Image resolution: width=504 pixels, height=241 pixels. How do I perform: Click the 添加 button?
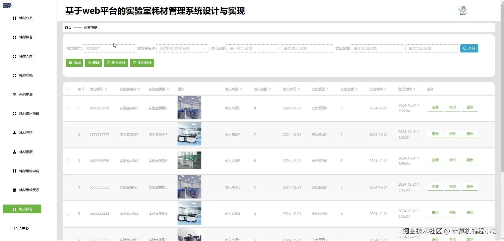click(74, 63)
